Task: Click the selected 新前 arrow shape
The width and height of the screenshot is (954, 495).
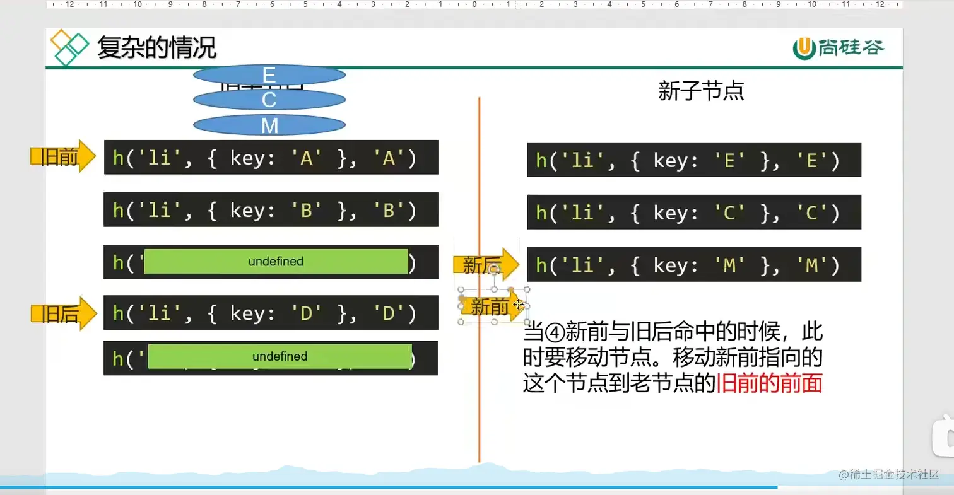Action: [x=492, y=305]
